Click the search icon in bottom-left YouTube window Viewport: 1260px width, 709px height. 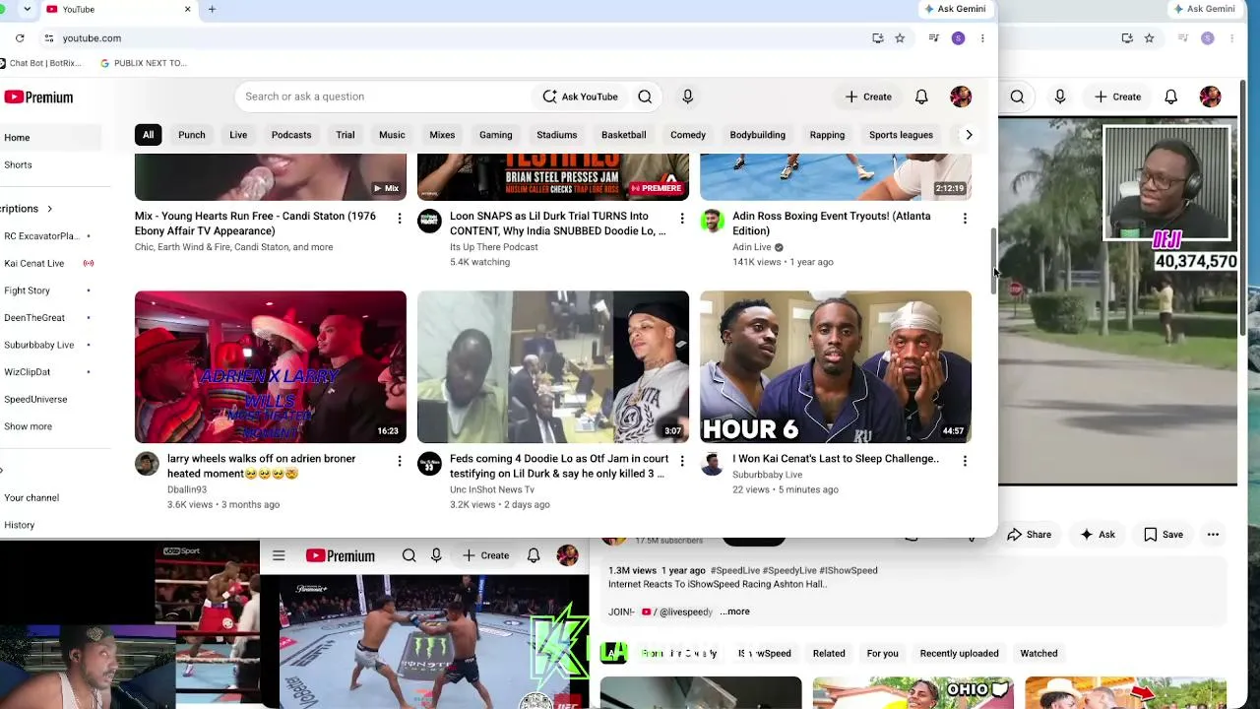[x=409, y=555]
